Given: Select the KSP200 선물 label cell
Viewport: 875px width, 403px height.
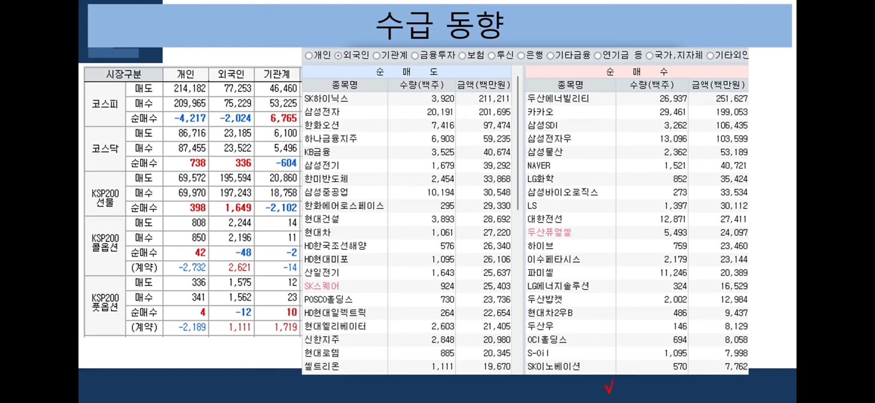Looking at the screenshot, I should 105,193.
